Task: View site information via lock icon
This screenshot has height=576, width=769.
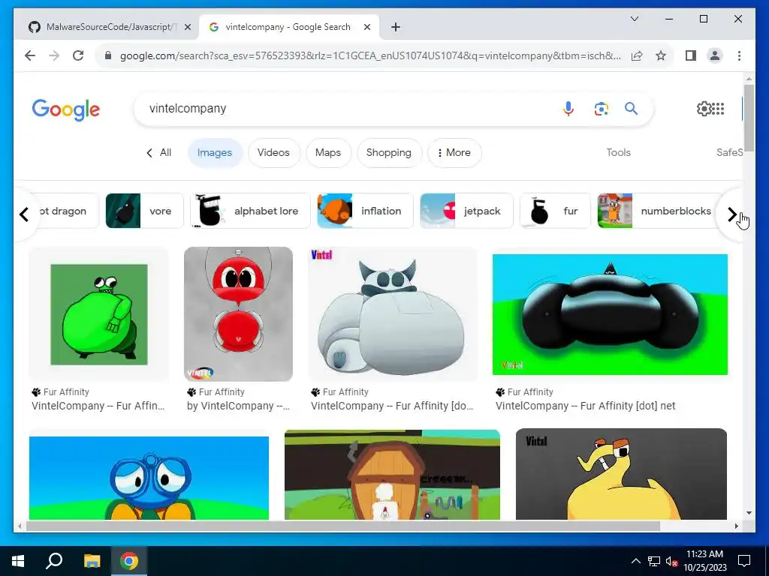Action: pos(108,55)
